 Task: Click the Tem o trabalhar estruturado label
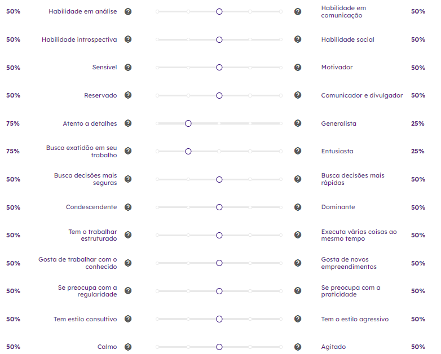click(x=92, y=235)
